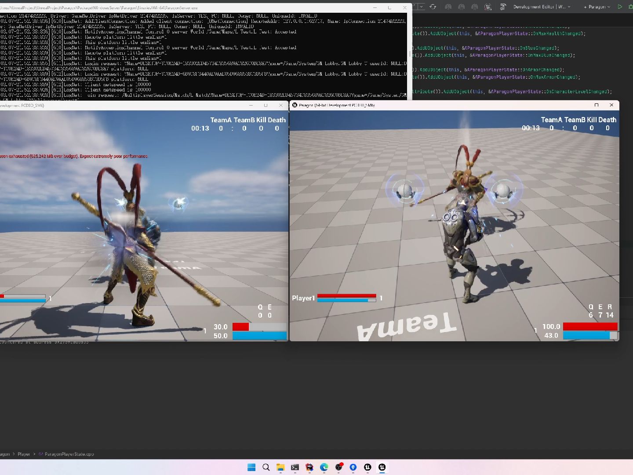The image size is (633, 475).
Task: Open Windows Search from the taskbar
Action: [x=266, y=467]
